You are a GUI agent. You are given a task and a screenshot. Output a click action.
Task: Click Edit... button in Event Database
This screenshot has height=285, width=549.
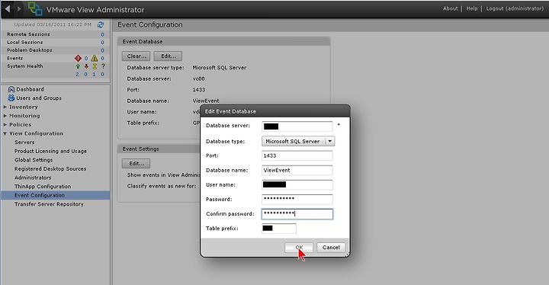pos(168,56)
